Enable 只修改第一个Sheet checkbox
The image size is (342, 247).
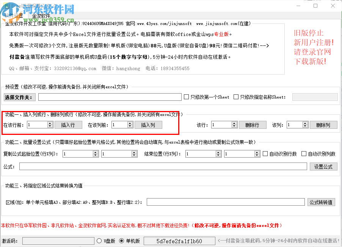pyautogui.click(x=186, y=97)
